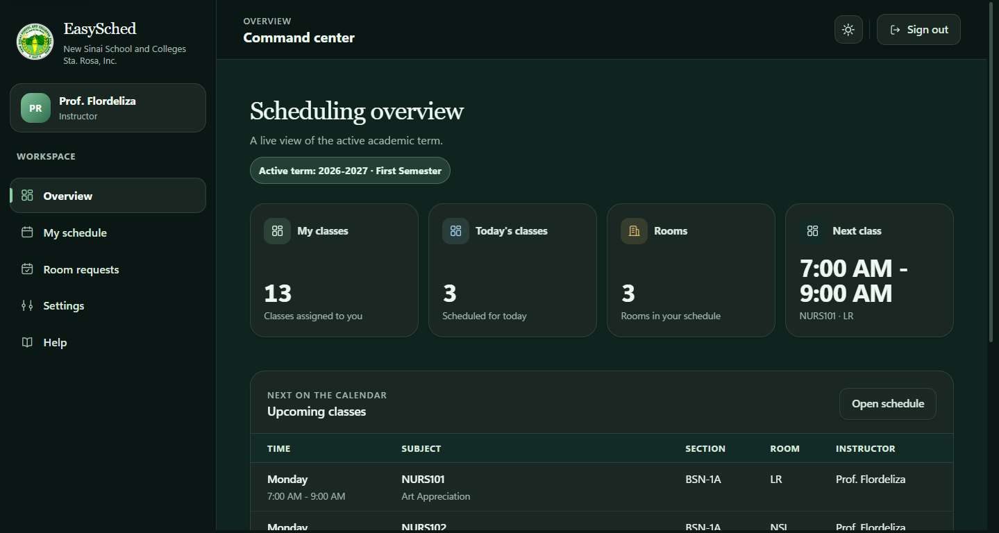
Task: Open Room requests page
Action: pyautogui.click(x=108, y=269)
